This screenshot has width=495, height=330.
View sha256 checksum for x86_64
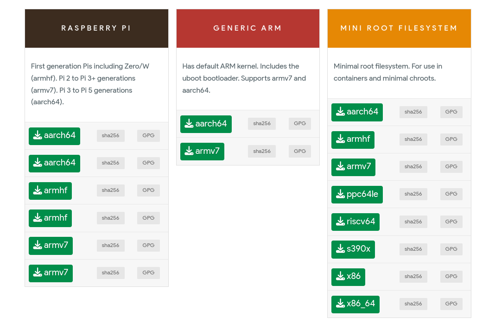413,304
